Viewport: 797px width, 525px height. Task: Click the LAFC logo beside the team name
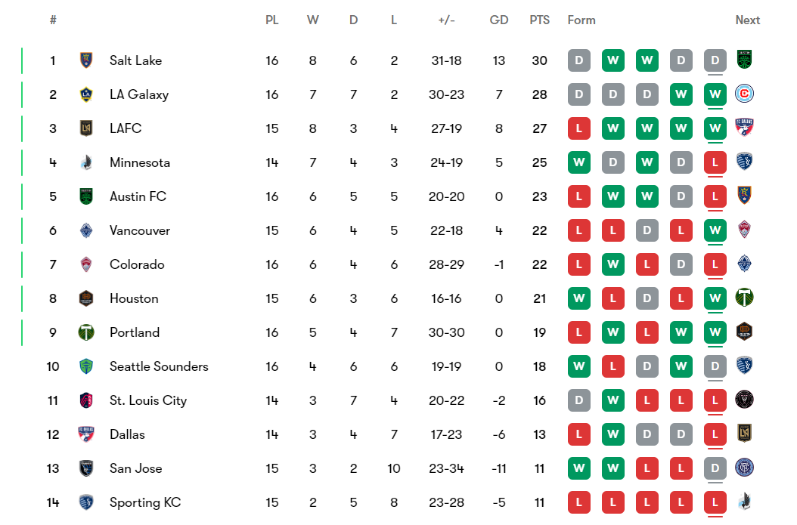pyautogui.click(x=85, y=128)
